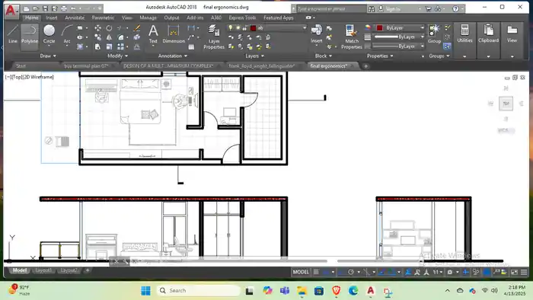Image resolution: width=533 pixels, height=300 pixels.
Task: Click the status bar customization menu button
Action: (x=524, y=272)
